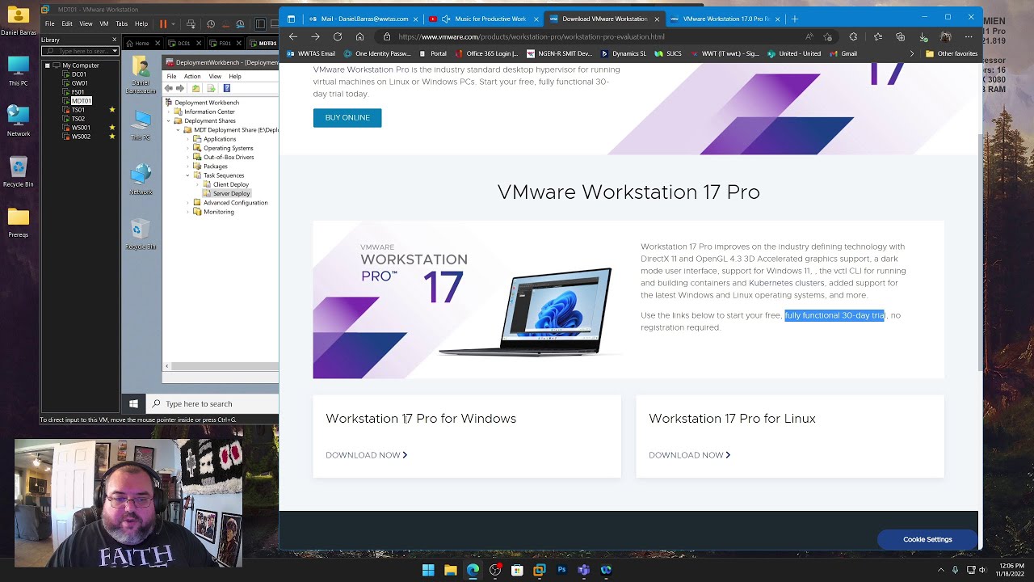The height and width of the screenshot is (582, 1034).
Task: Click VMware pause VM toolbar button
Action: (x=163, y=24)
